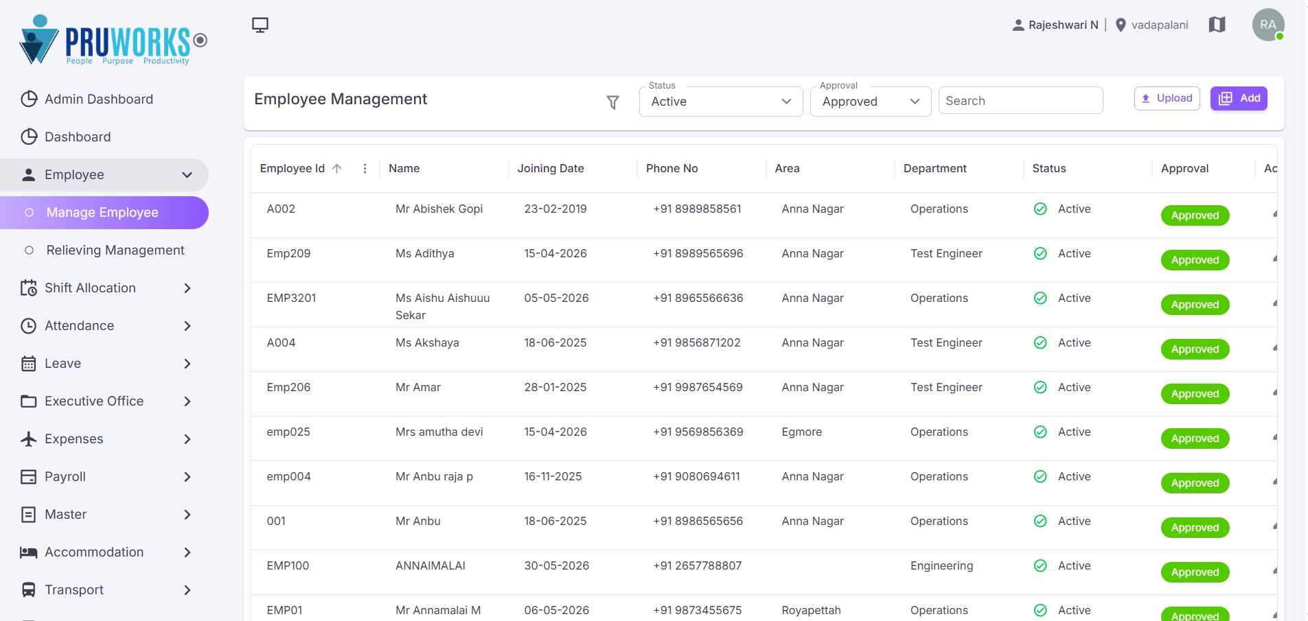This screenshot has height=621, width=1308.
Task: Click the Payroll icon
Action: pos(29,476)
